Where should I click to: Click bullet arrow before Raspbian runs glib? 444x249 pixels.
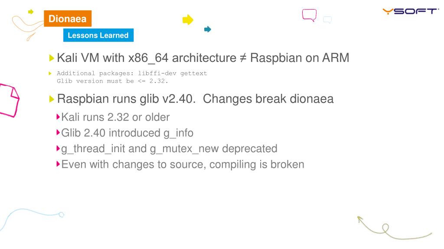51,99
